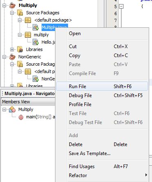Choose Delete from the context menu
The height and width of the screenshot is (182, 152).
point(102,144)
